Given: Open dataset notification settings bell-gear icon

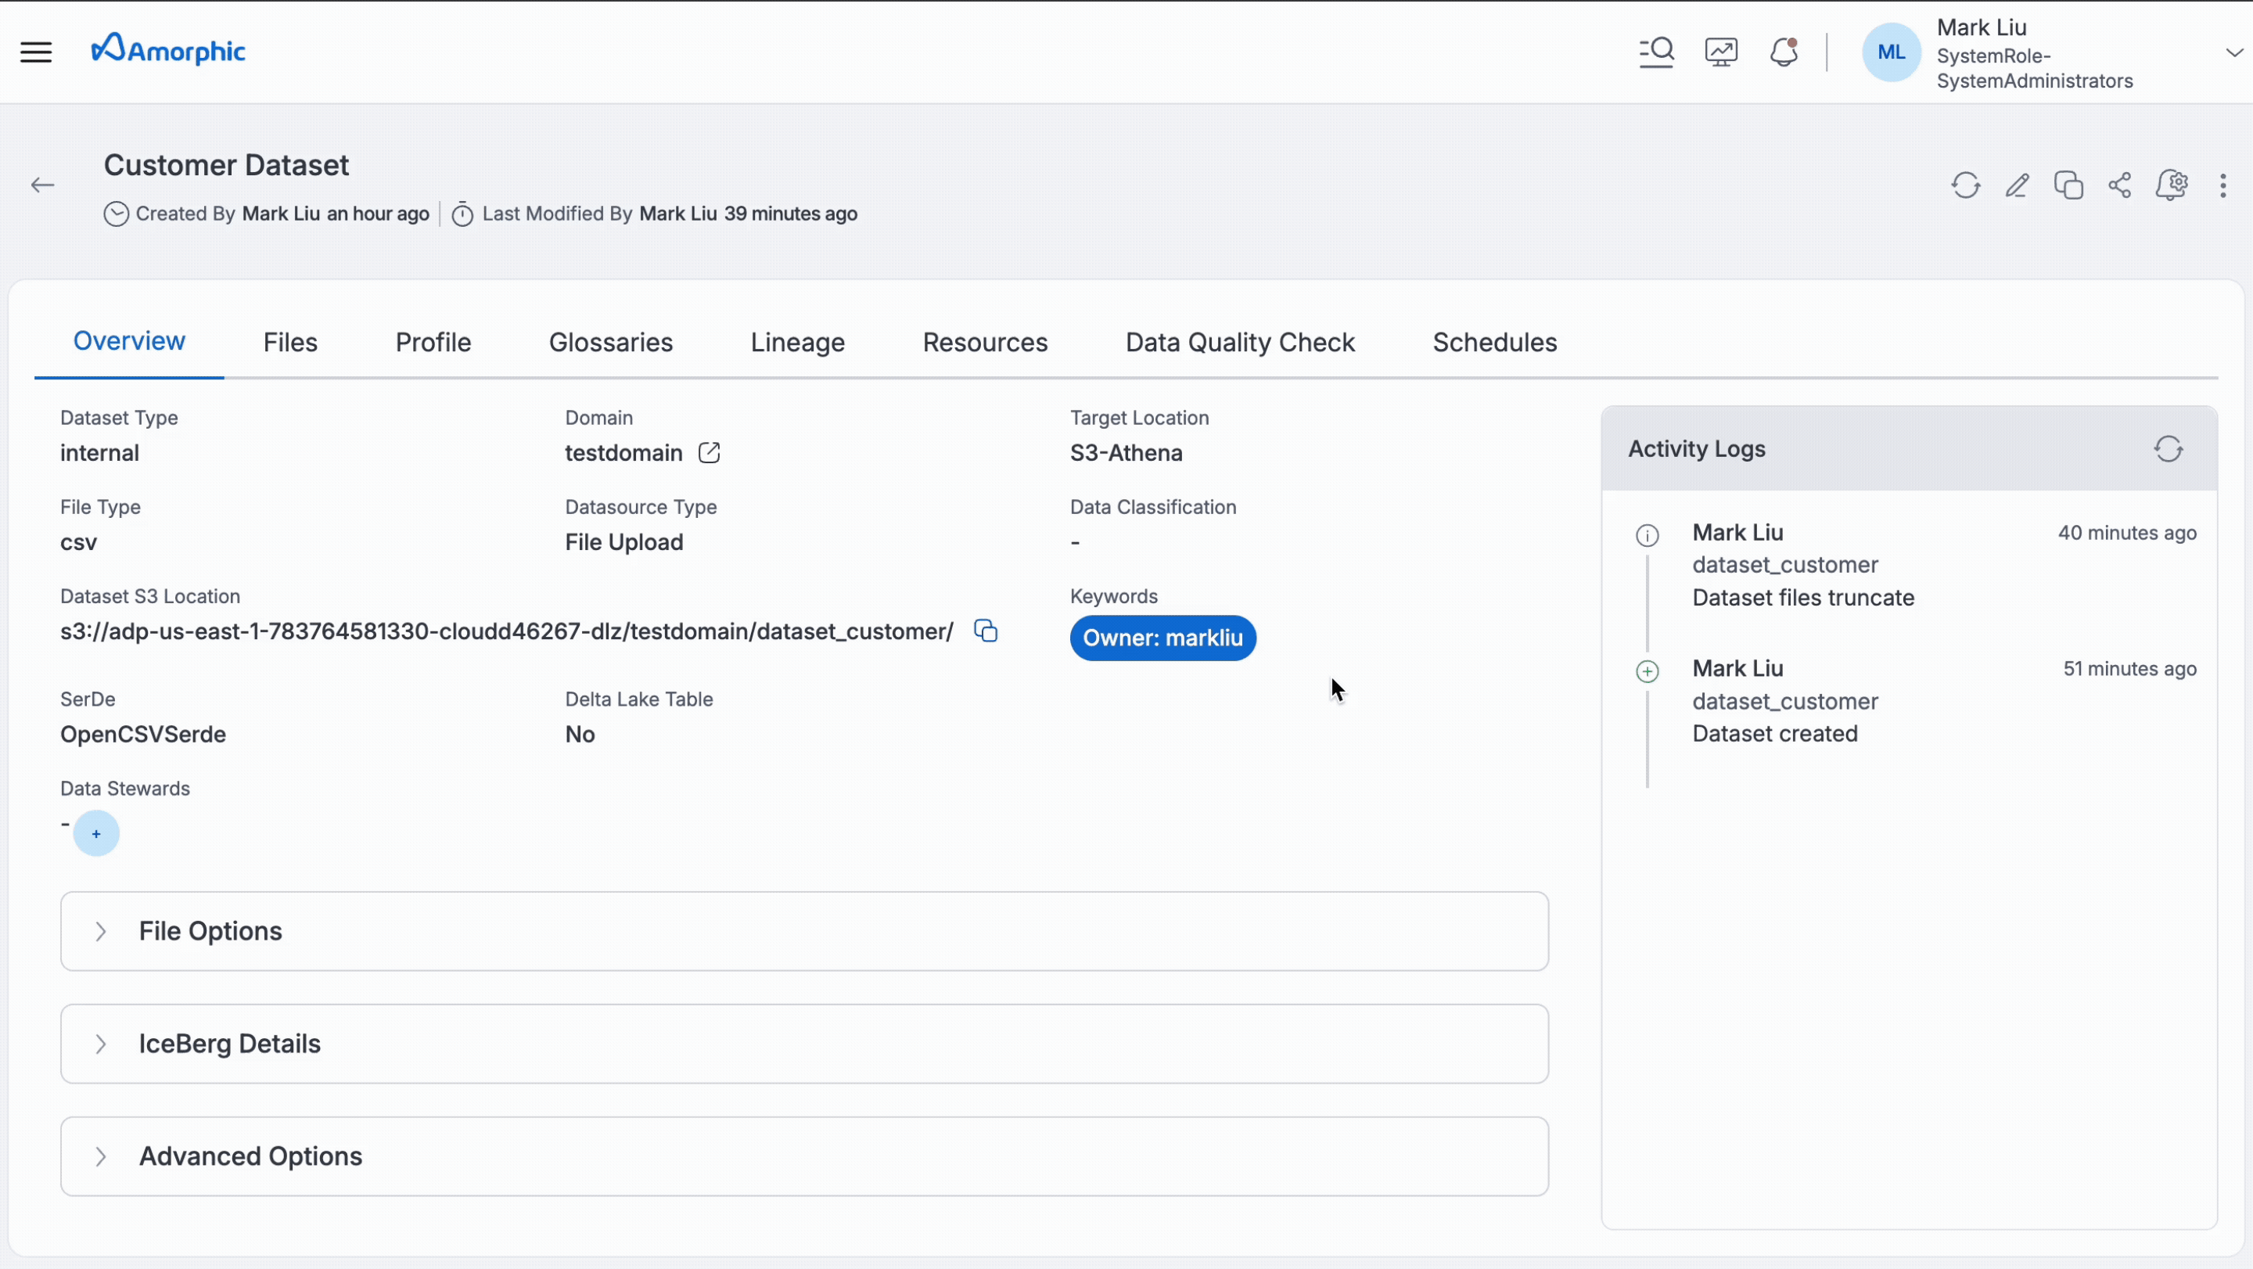Looking at the screenshot, I should pos(2172,185).
